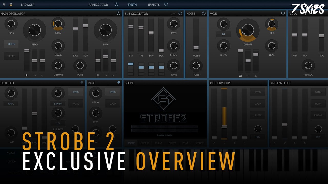Viewport: 328px width, 184px height.
Task: Click the Ramp RISE knob
Action: point(96,113)
